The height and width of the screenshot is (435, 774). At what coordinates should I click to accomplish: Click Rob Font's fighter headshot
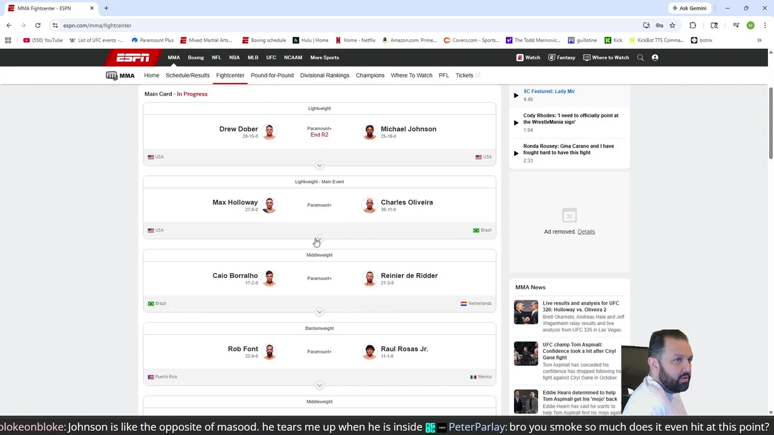coord(269,351)
